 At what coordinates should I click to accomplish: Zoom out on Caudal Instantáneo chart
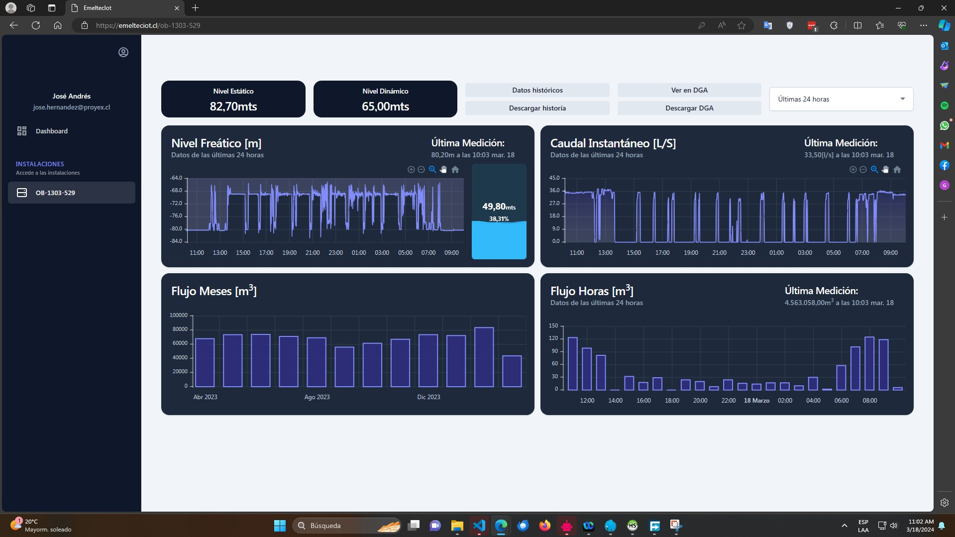tap(863, 170)
